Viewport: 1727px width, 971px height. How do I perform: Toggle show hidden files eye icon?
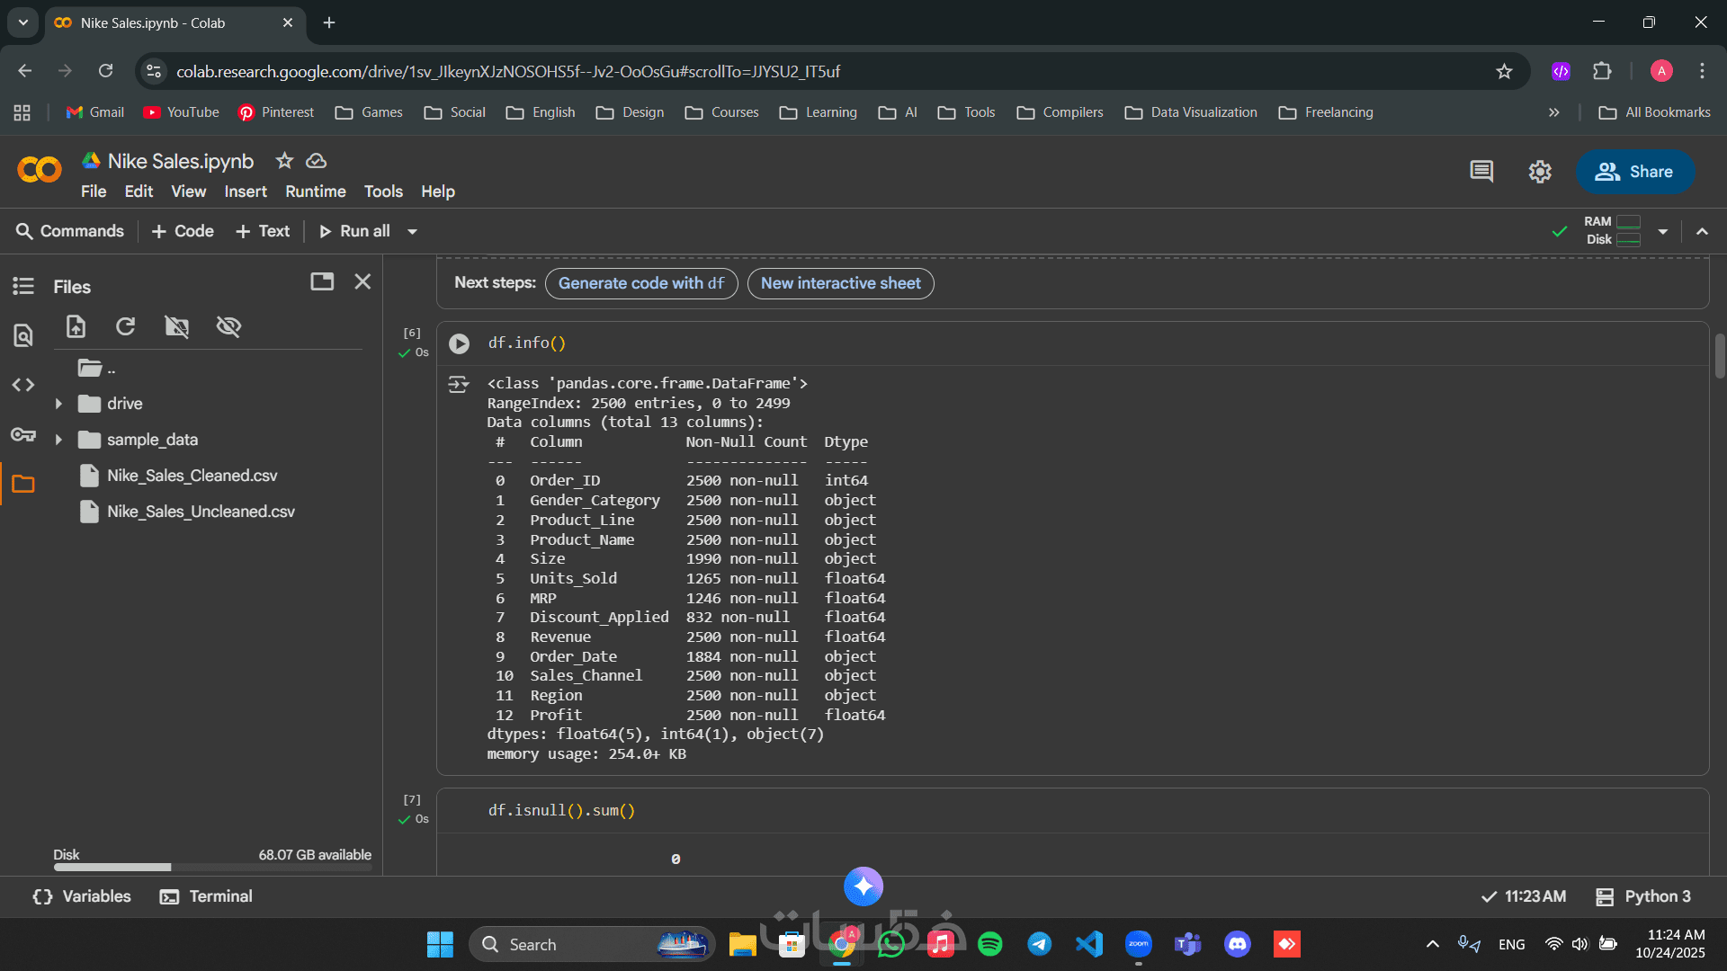point(228,326)
